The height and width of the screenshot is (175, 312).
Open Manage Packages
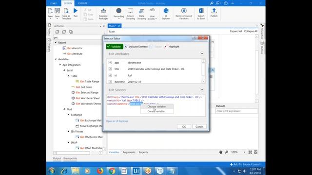(103, 14)
